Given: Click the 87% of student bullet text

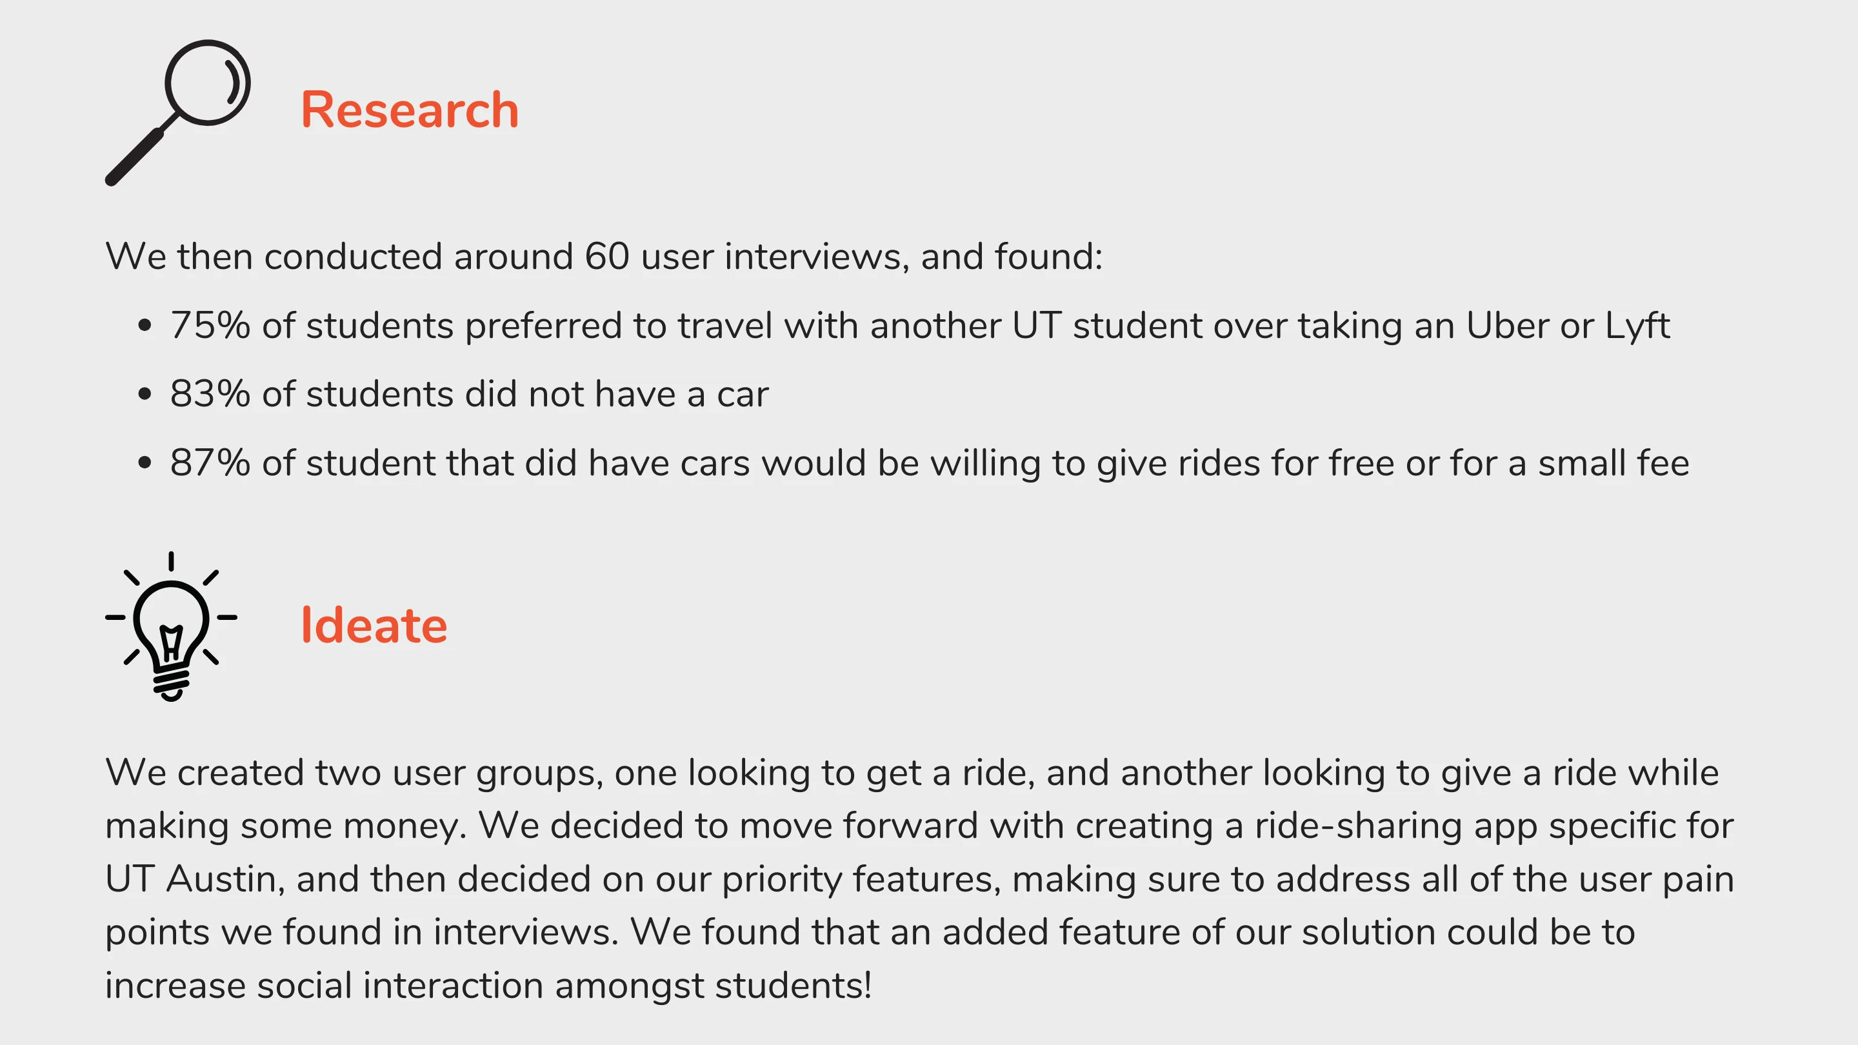Looking at the screenshot, I should pyautogui.click(x=929, y=463).
